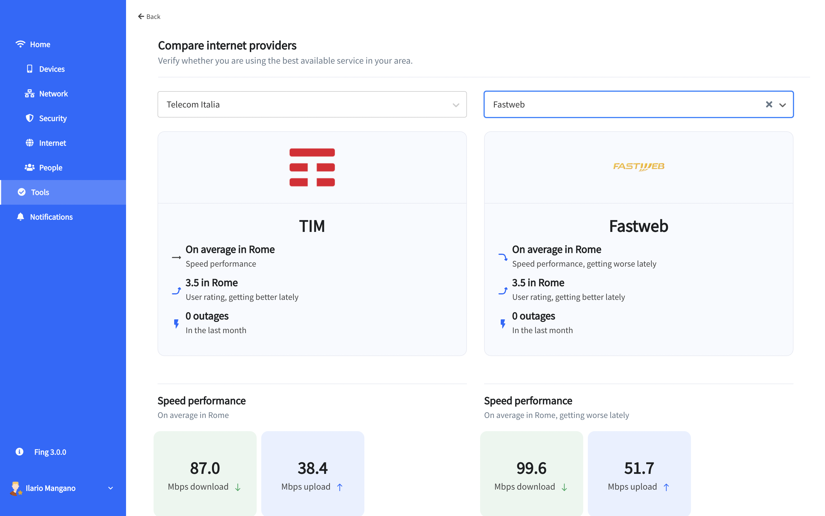
Task: Click the green download arrow under 87.0
Action: 238,487
